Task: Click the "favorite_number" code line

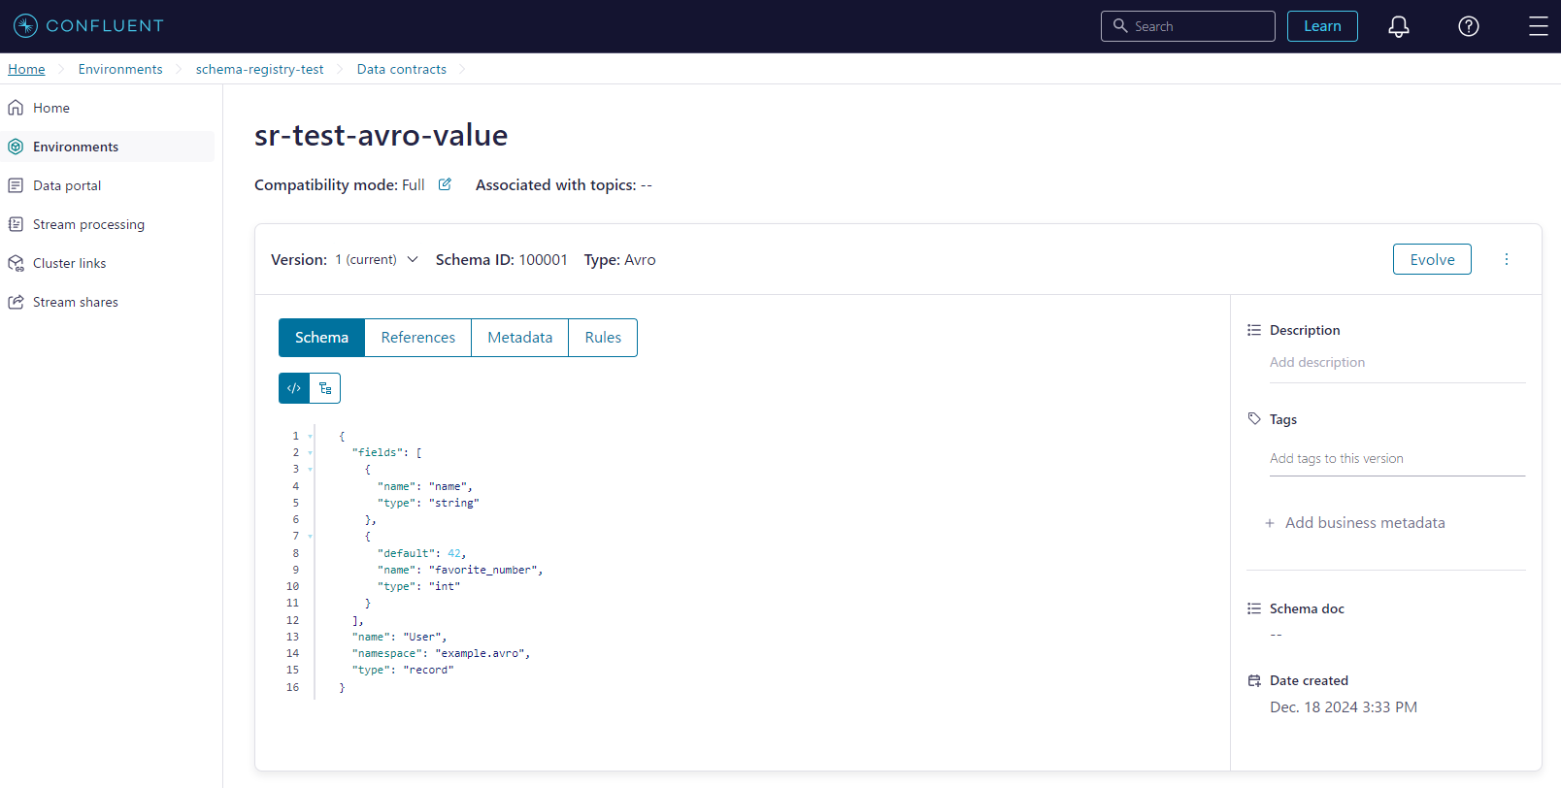Action: click(460, 570)
